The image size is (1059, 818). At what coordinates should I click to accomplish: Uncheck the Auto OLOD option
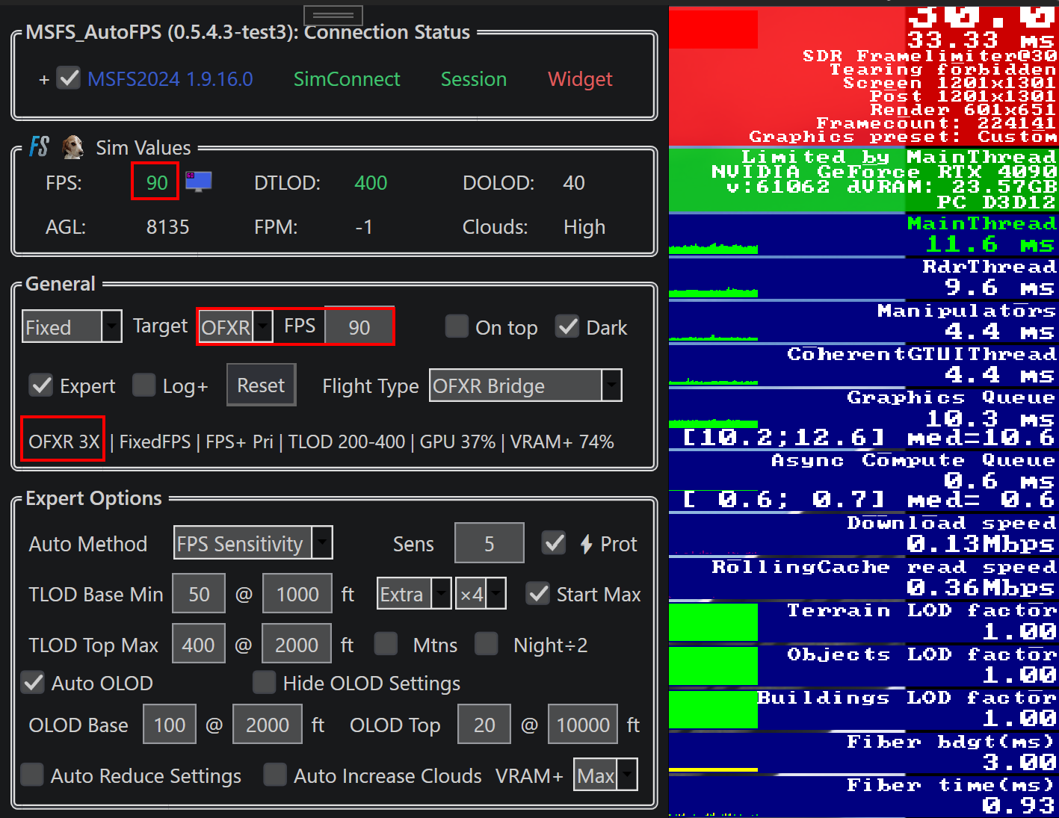(33, 683)
